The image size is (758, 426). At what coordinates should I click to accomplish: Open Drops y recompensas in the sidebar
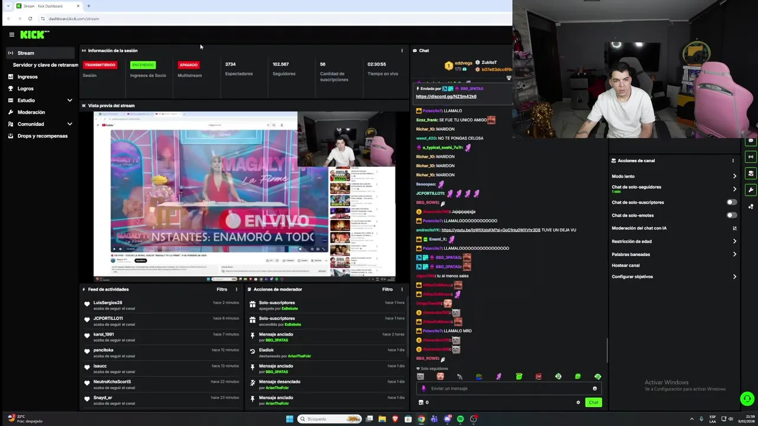pos(41,136)
